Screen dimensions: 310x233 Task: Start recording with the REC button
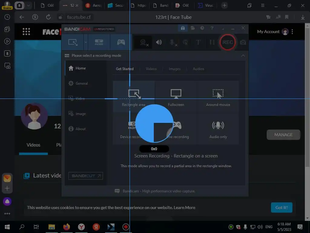[227, 42]
